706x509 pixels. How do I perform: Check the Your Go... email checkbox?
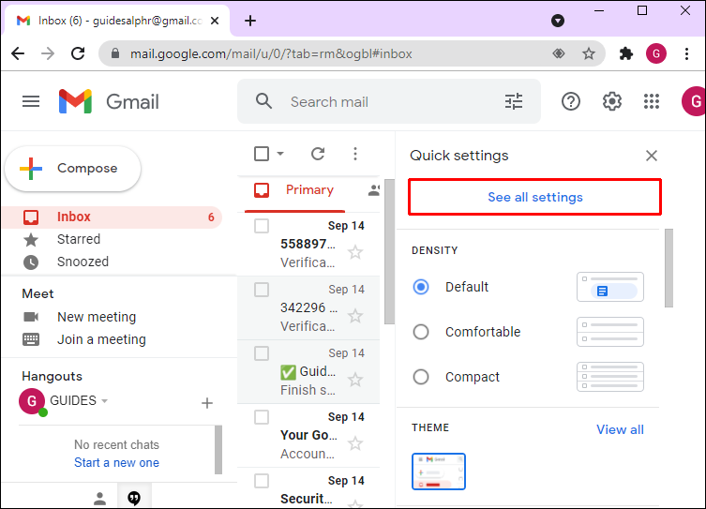[x=262, y=417]
